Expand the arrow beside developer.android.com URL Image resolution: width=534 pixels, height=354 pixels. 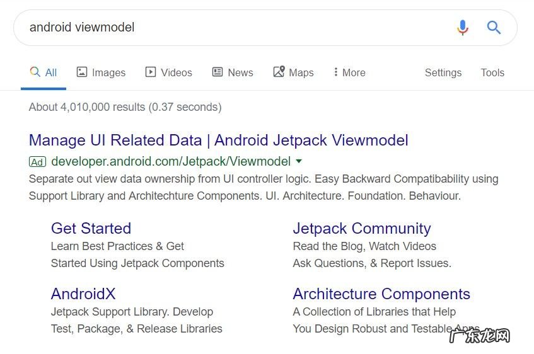click(299, 161)
